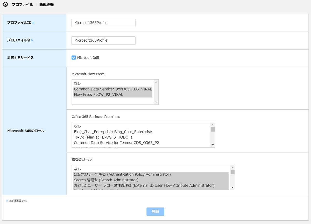
Task: Click the Office 365 list scrollbar thumb
Action: tap(213, 129)
